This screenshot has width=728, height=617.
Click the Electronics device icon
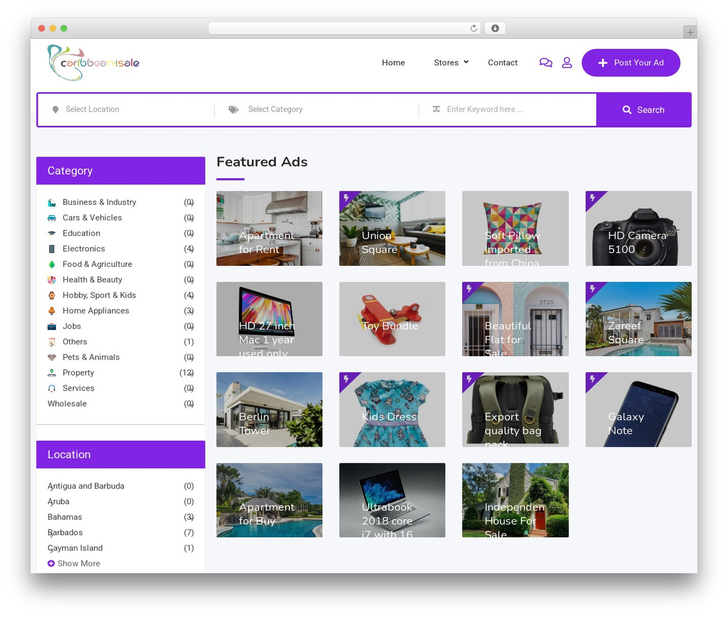[52, 249]
